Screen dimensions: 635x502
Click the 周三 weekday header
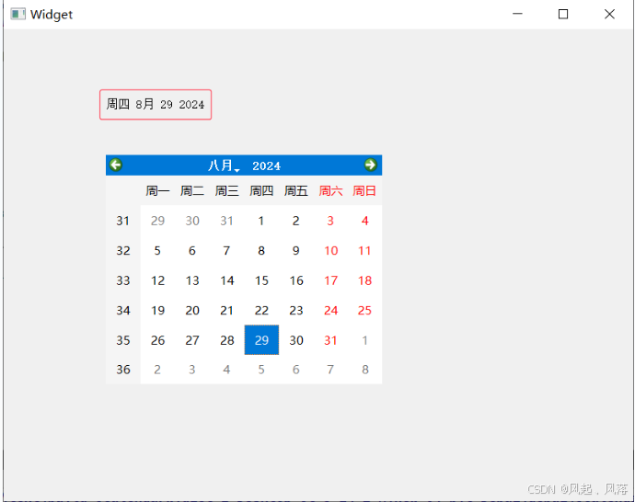click(x=226, y=190)
